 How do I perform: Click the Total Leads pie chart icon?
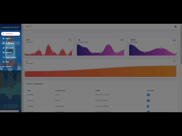(x=70, y=40)
